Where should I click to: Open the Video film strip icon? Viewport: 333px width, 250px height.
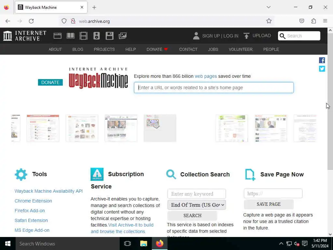[84, 36]
